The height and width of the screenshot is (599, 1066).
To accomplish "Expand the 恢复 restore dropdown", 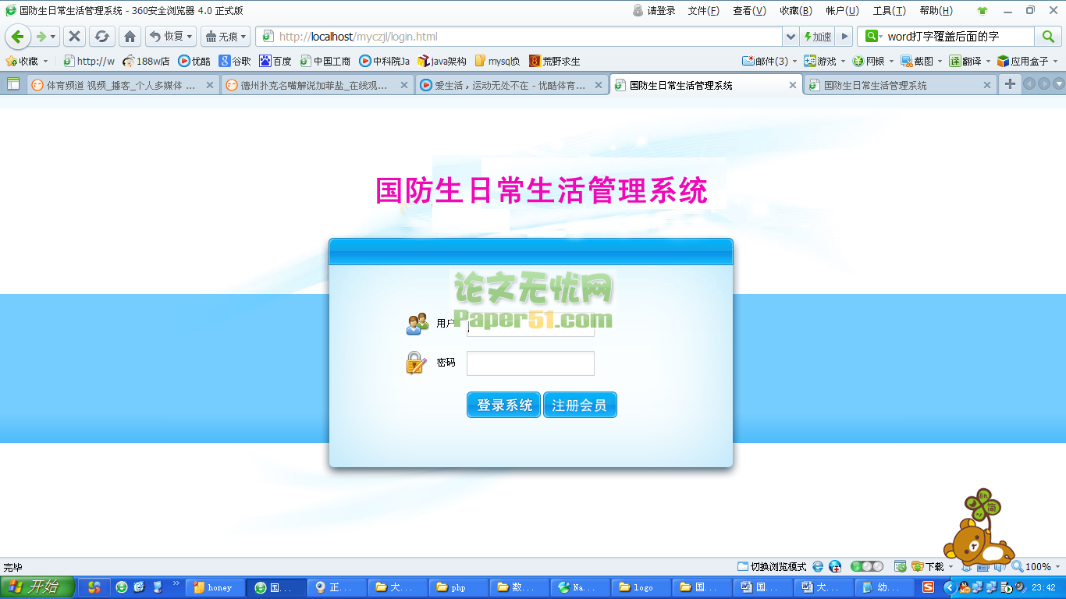I will point(189,37).
